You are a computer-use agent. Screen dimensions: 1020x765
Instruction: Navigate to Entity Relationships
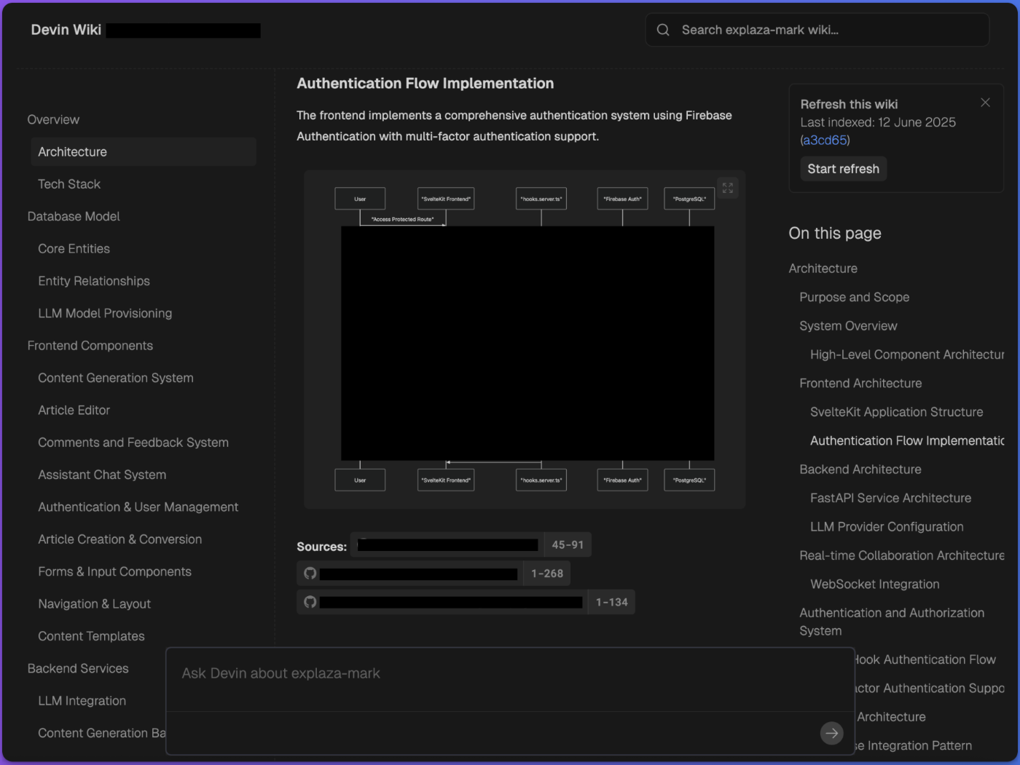click(x=94, y=281)
